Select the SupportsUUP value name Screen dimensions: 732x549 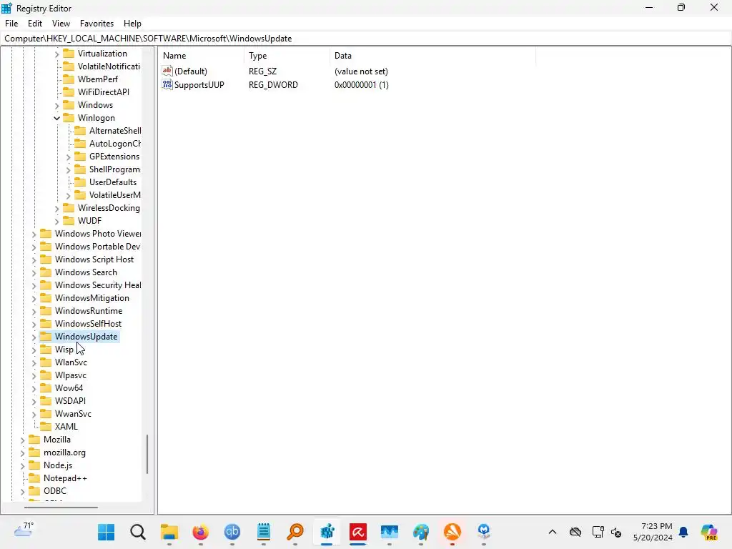tap(199, 85)
